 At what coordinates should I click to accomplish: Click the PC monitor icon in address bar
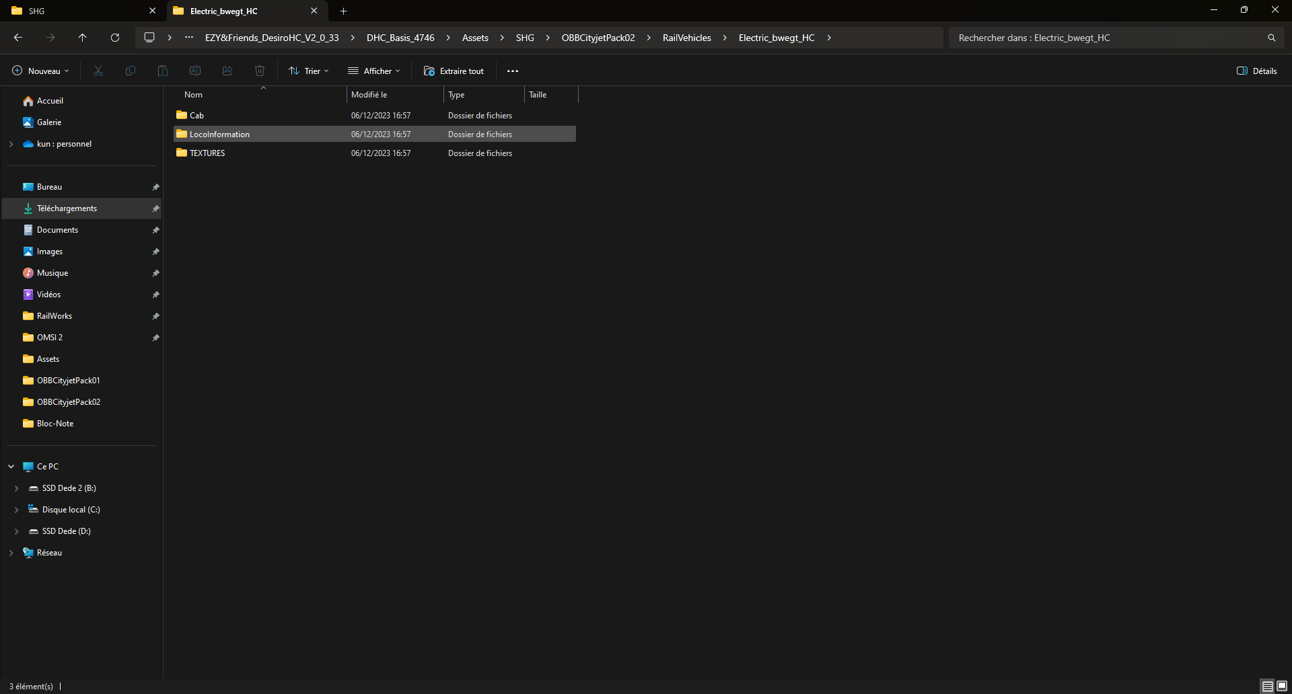tap(149, 38)
